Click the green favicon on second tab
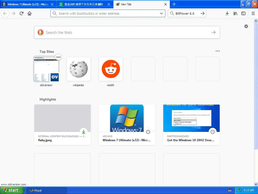The height and width of the screenshot is (194, 258). (x=61, y=4)
